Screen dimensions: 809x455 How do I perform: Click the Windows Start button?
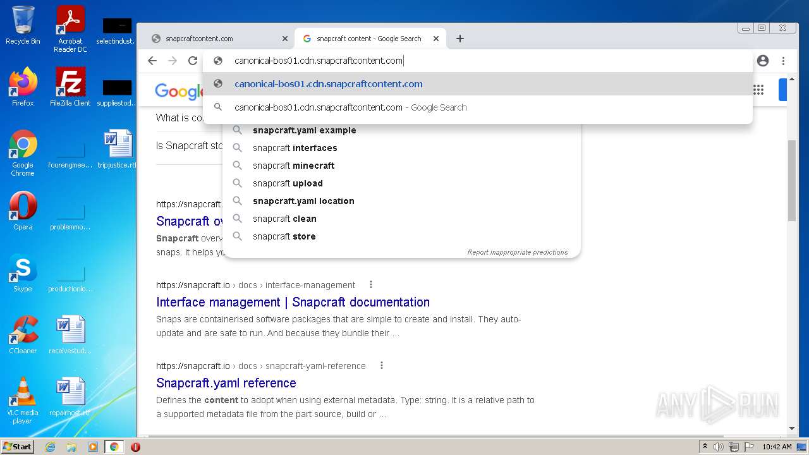click(18, 447)
